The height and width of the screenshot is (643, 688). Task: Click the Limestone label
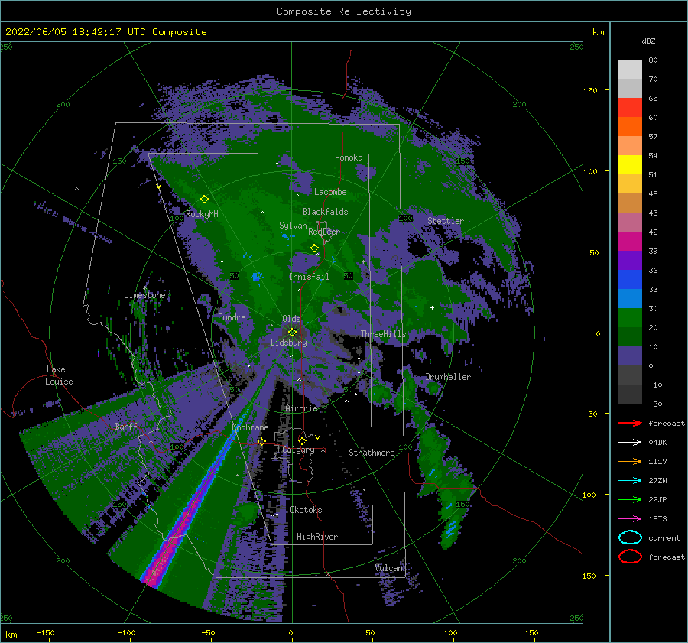pos(144,295)
